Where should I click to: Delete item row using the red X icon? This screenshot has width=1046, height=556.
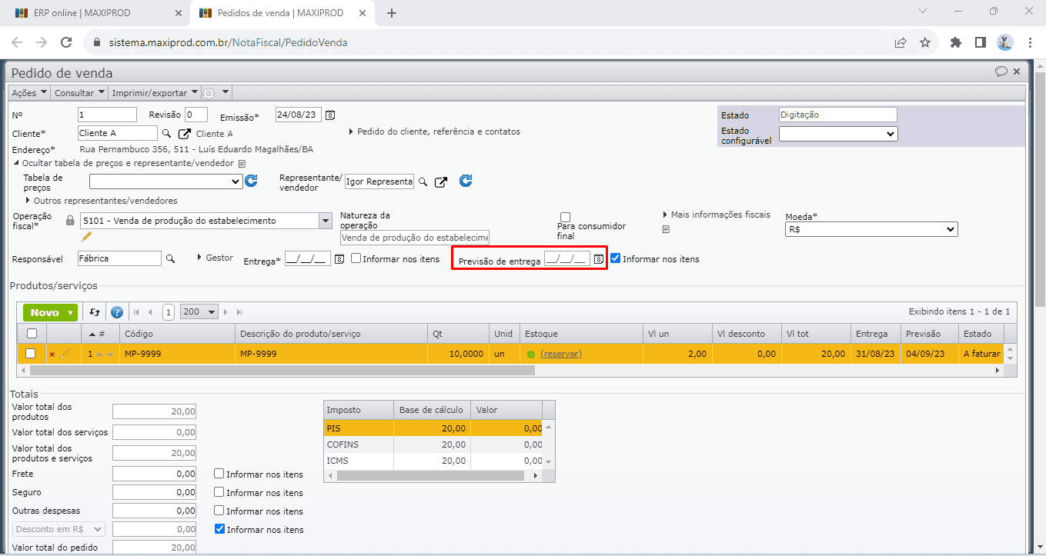(x=52, y=355)
